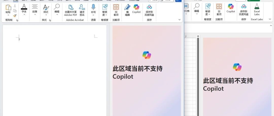Click the 此区域当前不支持 text in Excel pane

point(228,81)
